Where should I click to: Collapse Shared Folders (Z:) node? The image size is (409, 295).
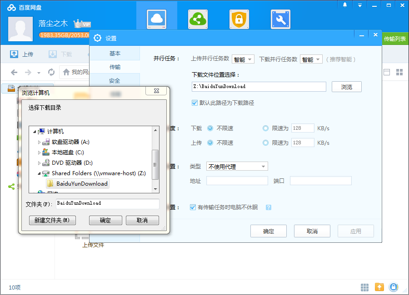click(x=39, y=173)
